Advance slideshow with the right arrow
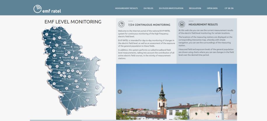This screenshot has height=121, width=267. click(233, 92)
